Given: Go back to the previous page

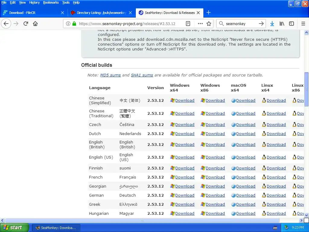Looking at the screenshot, I should coord(6,24).
